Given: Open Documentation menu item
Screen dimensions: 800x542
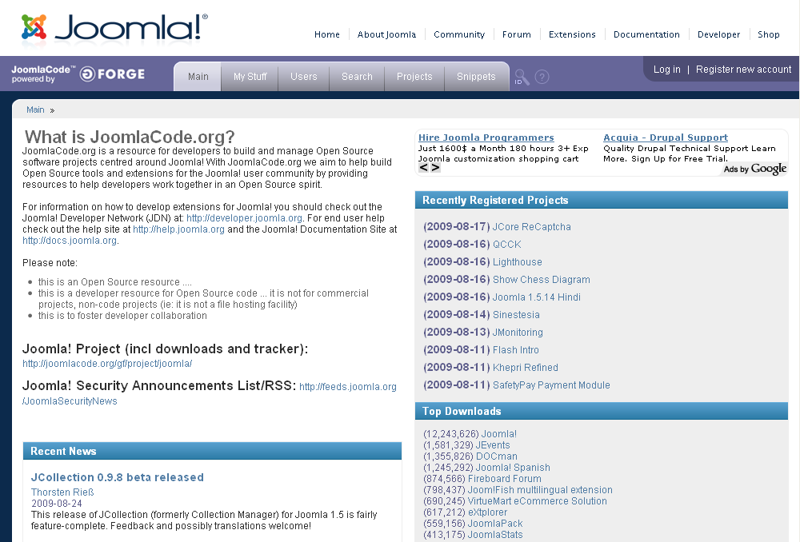Looking at the screenshot, I should tap(646, 34).
